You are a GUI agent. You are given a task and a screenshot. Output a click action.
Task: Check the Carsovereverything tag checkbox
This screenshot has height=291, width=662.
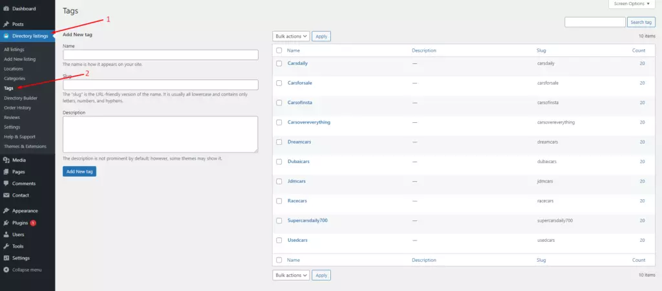click(279, 122)
